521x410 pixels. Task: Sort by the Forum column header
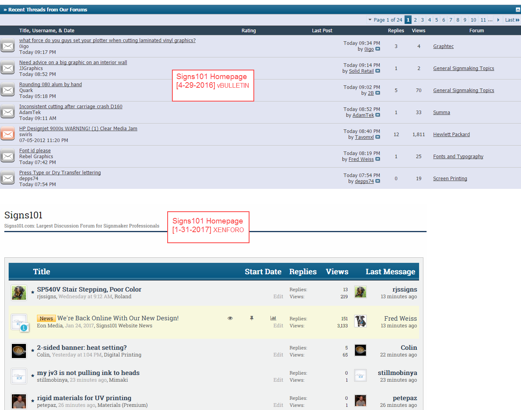477,30
